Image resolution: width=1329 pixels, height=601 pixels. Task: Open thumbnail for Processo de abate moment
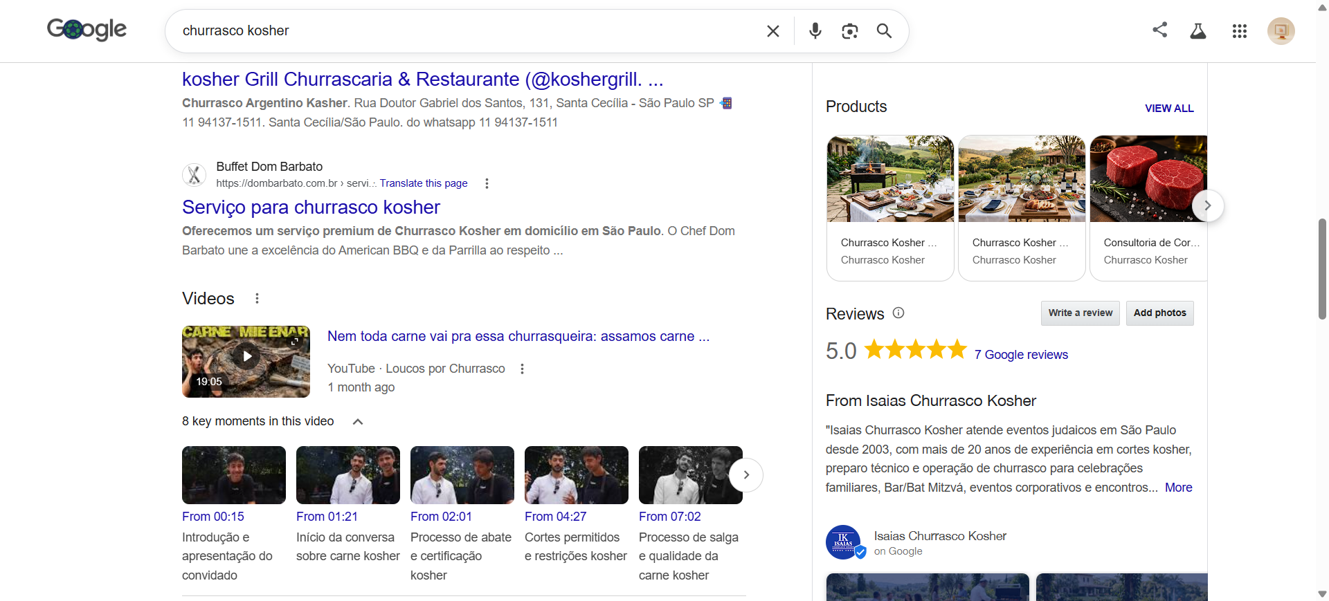[x=462, y=475]
